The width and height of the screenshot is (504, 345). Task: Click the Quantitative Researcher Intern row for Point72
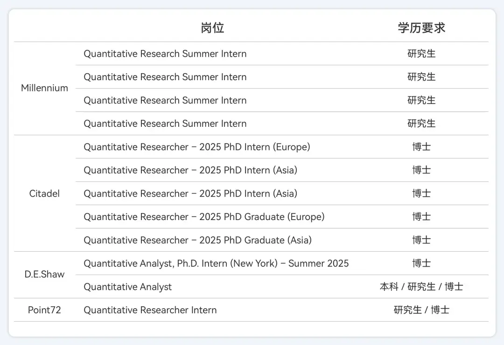point(150,310)
